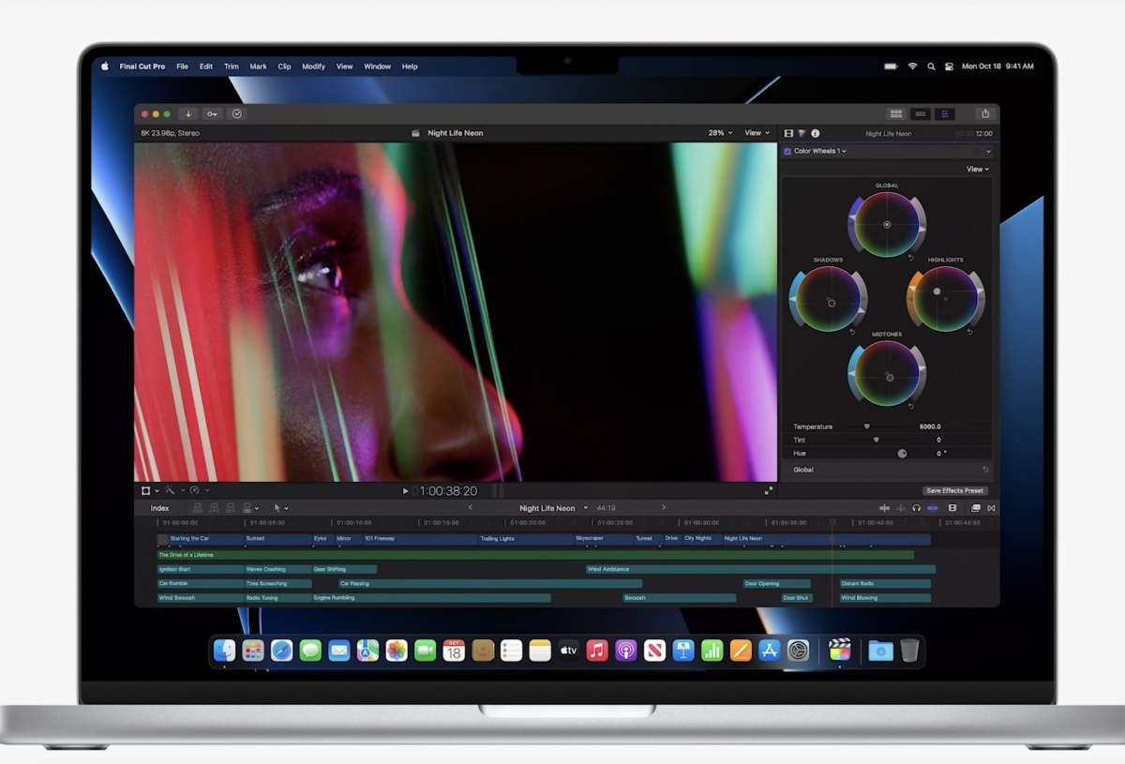The height and width of the screenshot is (764, 1125).
Task: Go forward in timeline history arrow
Action: [664, 508]
